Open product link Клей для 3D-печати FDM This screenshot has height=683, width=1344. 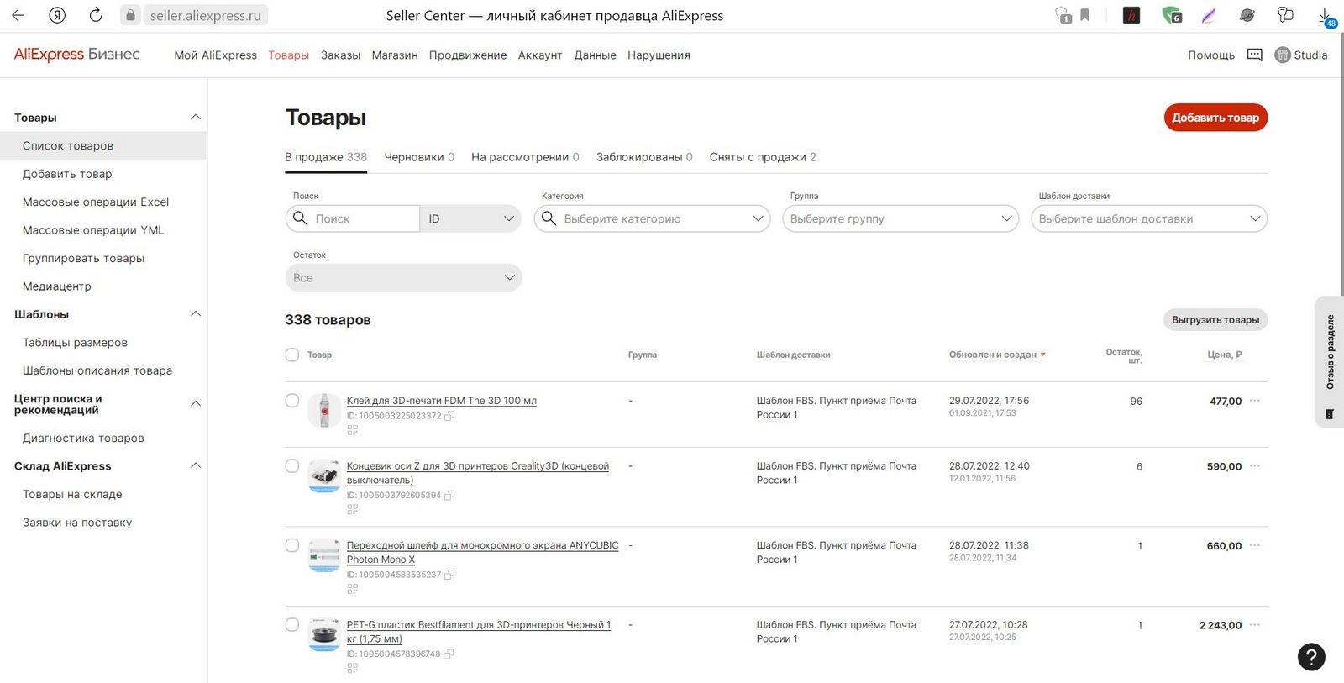tap(441, 401)
